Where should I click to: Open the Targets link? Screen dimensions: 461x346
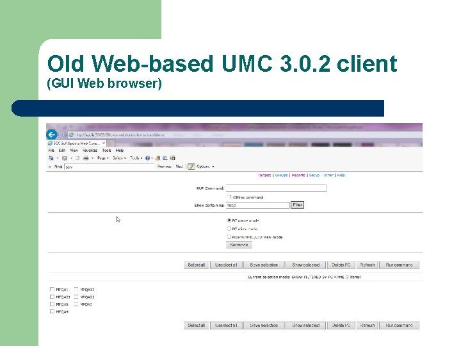point(264,175)
